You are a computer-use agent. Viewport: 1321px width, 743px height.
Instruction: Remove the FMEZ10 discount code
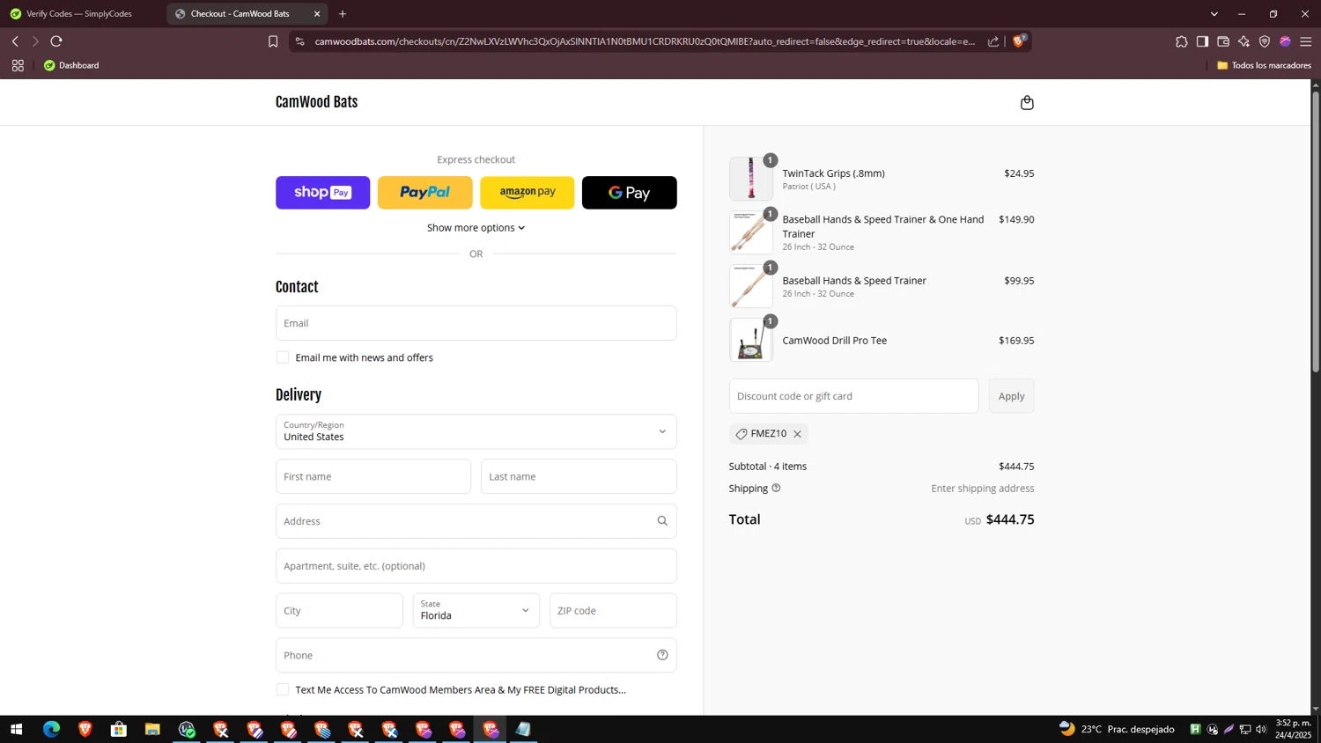[797, 434]
